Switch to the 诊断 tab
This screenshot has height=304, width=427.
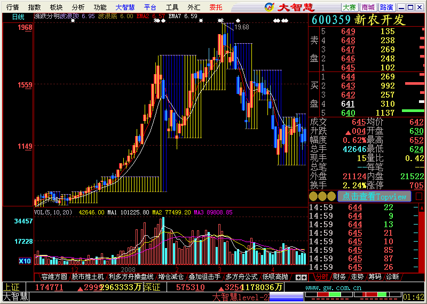coord(392,277)
